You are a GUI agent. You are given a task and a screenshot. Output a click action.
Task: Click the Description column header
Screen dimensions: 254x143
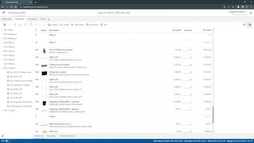click(x=54, y=30)
